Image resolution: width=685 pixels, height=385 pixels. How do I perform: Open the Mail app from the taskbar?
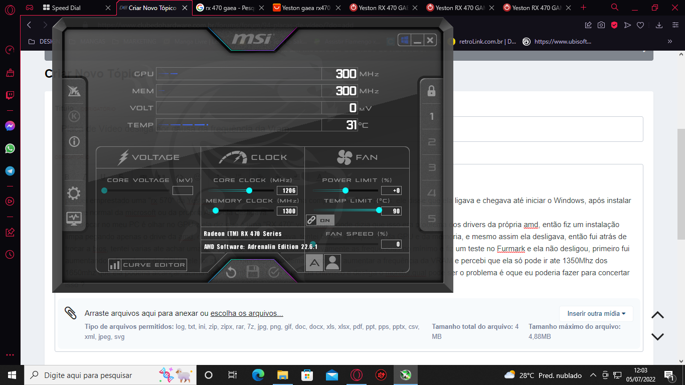[x=332, y=375]
